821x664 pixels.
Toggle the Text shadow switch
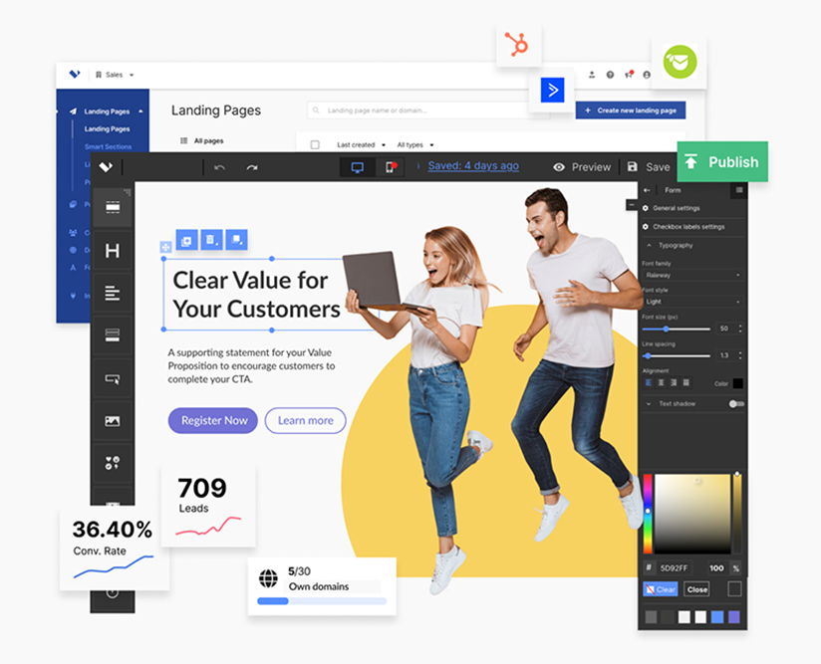(736, 404)
